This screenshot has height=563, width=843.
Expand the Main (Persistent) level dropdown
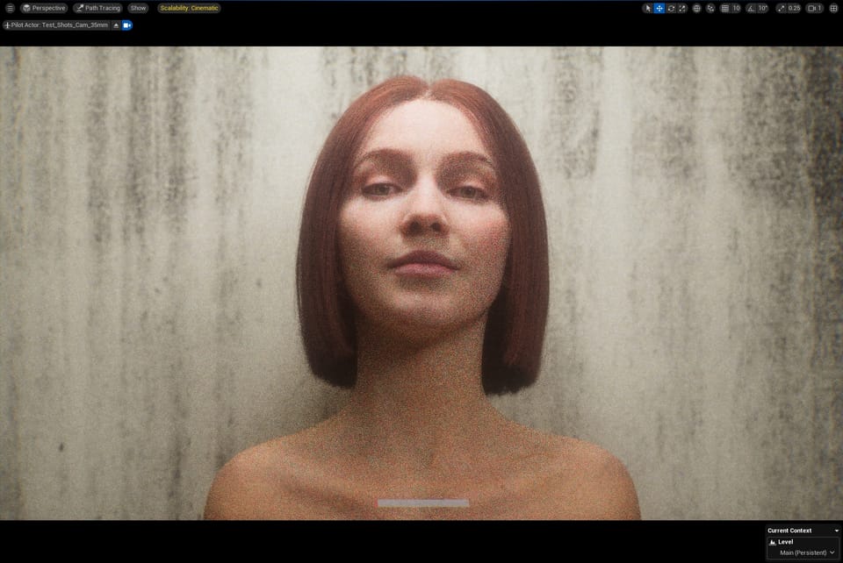point(806,552)
